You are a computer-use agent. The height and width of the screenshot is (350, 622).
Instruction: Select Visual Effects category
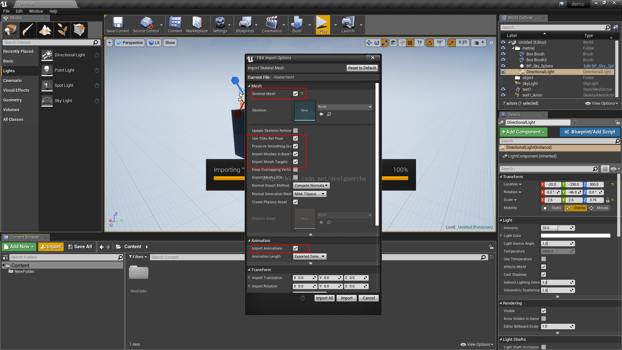point(20,90)
